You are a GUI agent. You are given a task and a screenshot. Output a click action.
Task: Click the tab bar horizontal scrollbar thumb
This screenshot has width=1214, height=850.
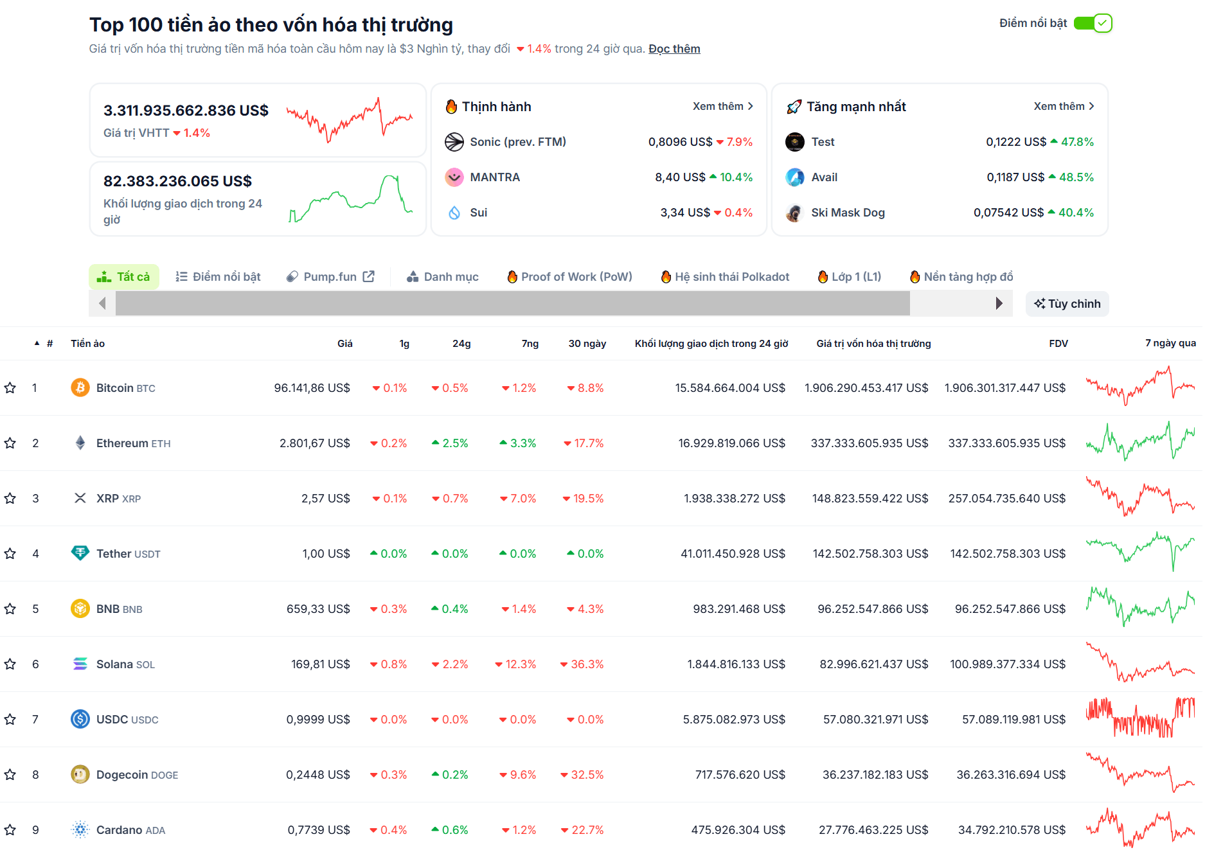(x=513, y=303)
